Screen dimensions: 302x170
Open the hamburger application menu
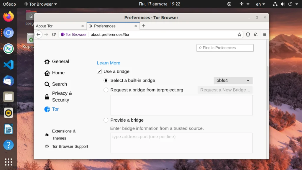(265, 35)
